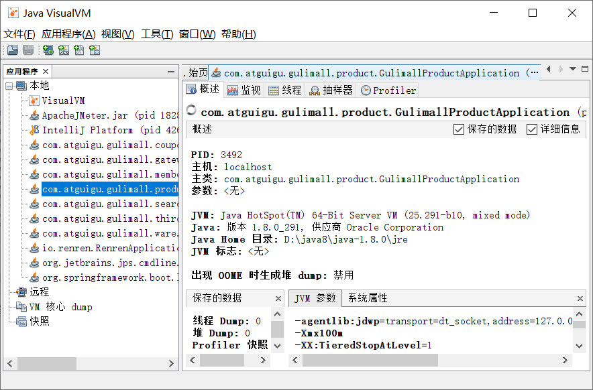Select the gulimall.member application entry
The height and width of the screenshot is (390, 593).
(x=104, y=174)
